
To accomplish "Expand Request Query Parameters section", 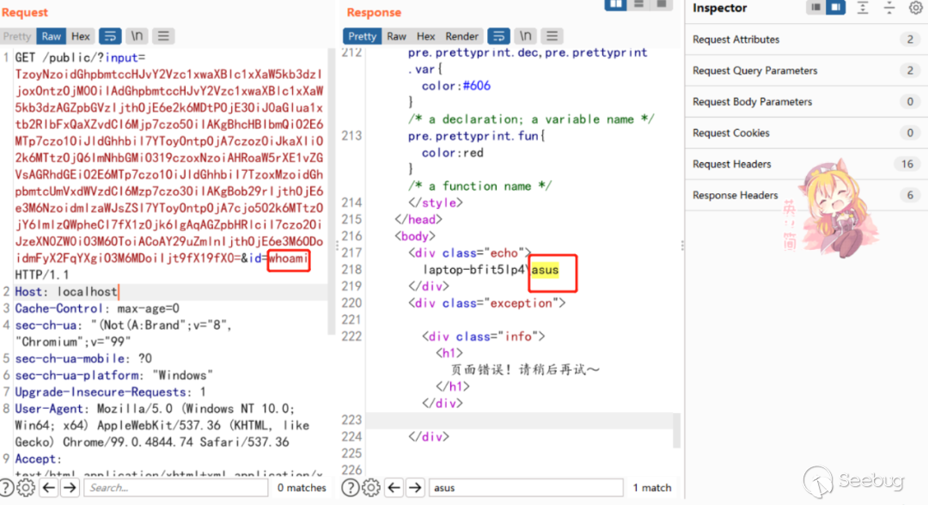I will point(754,70).
